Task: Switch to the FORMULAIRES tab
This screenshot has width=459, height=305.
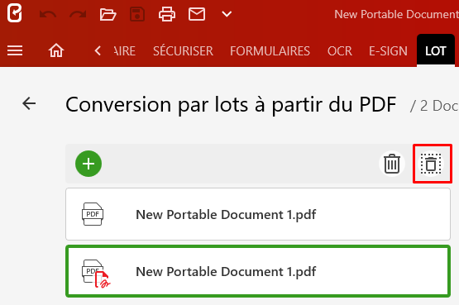Action: [x=270, y=51]
